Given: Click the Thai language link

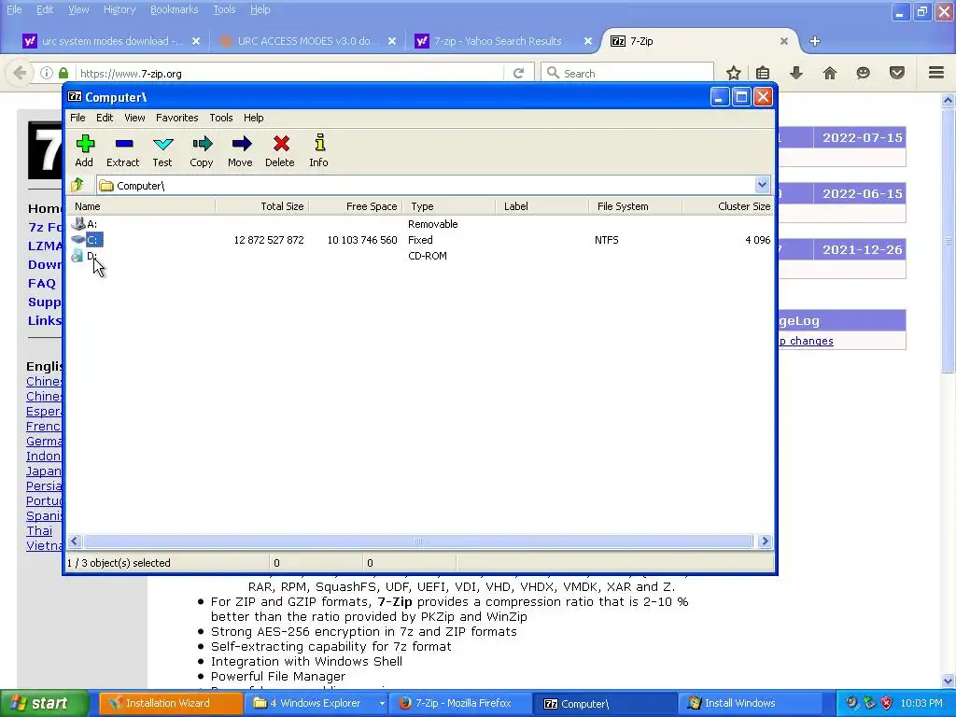Looking at the screenshot, I should point(39,530).
